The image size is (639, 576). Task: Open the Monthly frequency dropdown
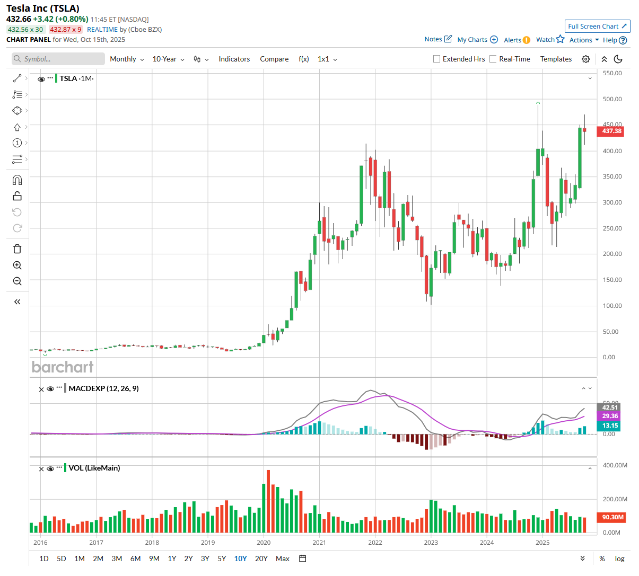coord(127,59)
